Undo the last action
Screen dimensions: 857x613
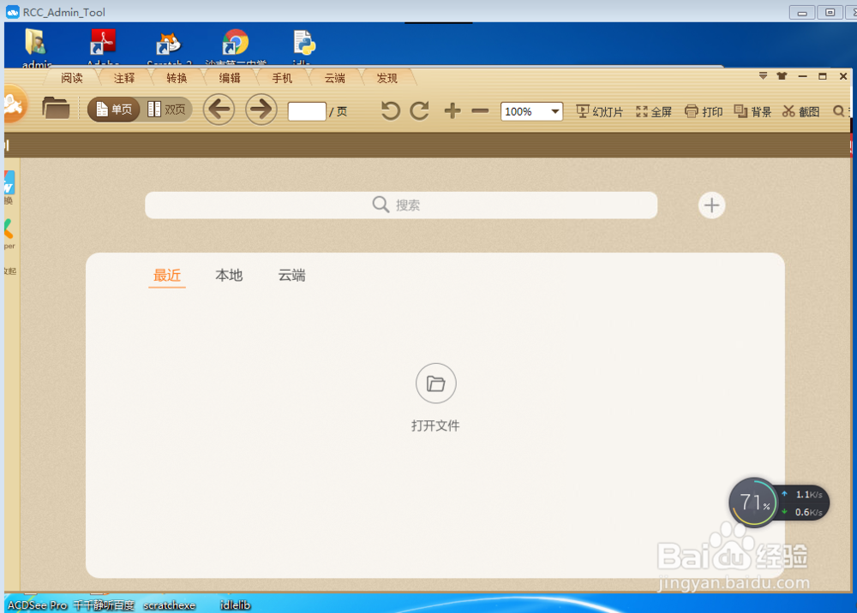tap(389, 110)
